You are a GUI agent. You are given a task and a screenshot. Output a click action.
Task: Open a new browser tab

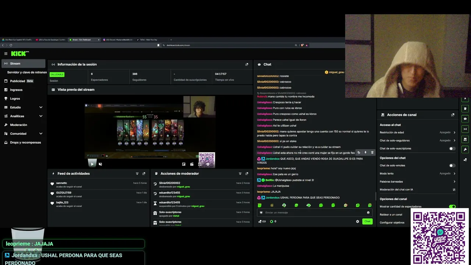point(171,40)
